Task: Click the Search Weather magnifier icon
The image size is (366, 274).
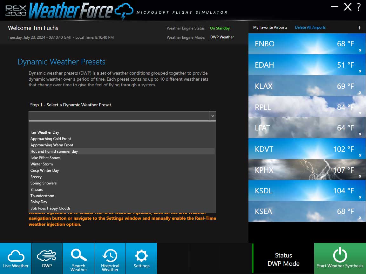Action: 78,254
